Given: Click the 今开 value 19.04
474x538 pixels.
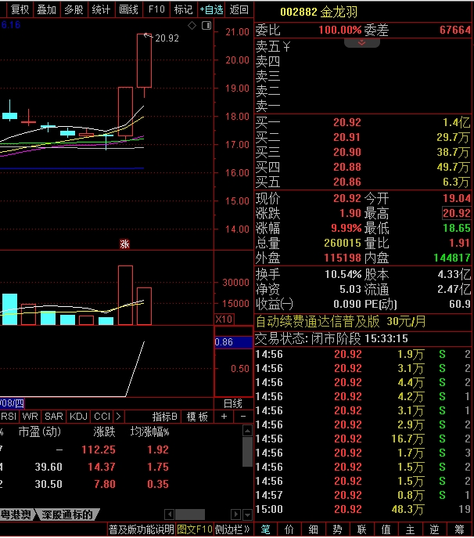Looking at the screenshot, I should point(457,198).
